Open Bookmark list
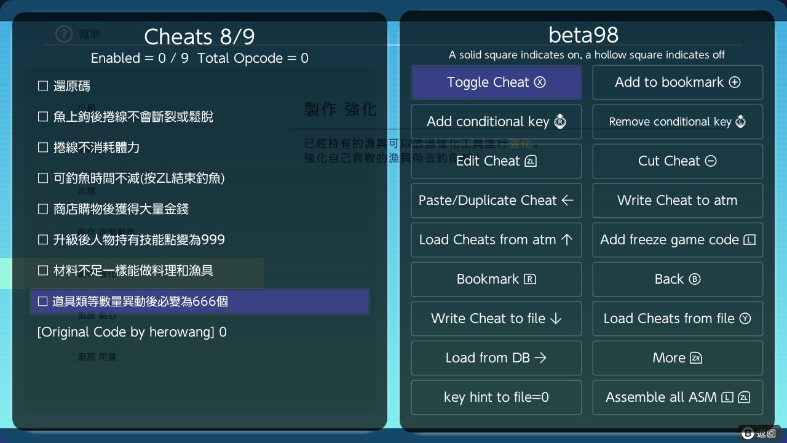Image resolution: width=787 pixels, height=443 pixels. (496, 279)
